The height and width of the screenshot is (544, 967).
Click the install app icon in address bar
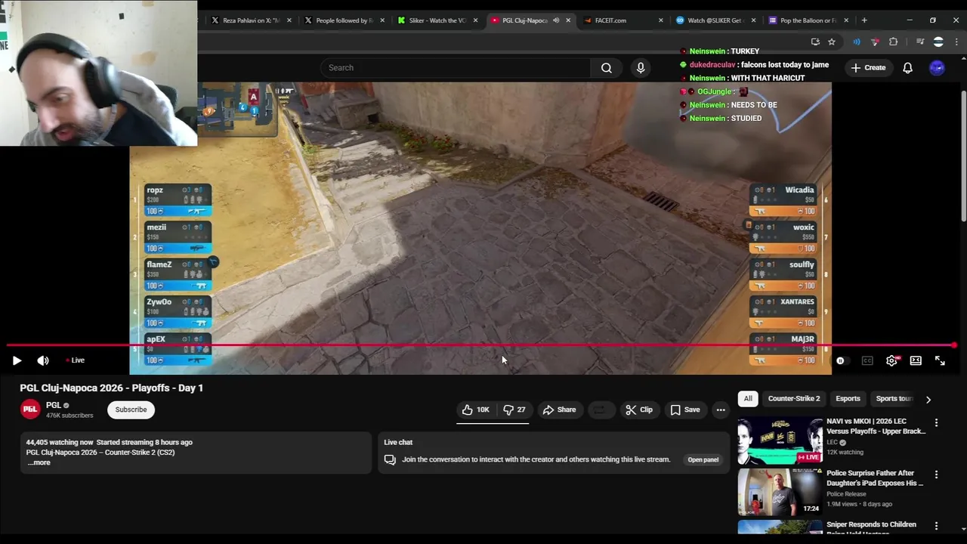coord(815,42)
